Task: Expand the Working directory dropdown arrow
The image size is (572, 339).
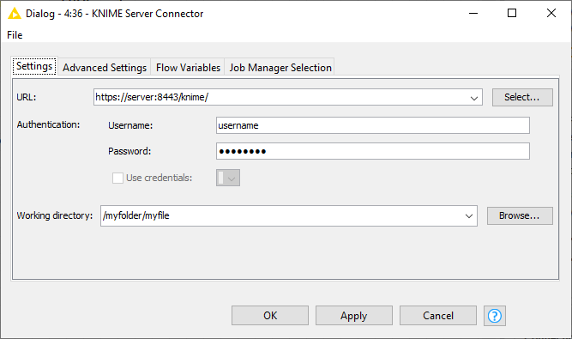Action: pos(469,215)
